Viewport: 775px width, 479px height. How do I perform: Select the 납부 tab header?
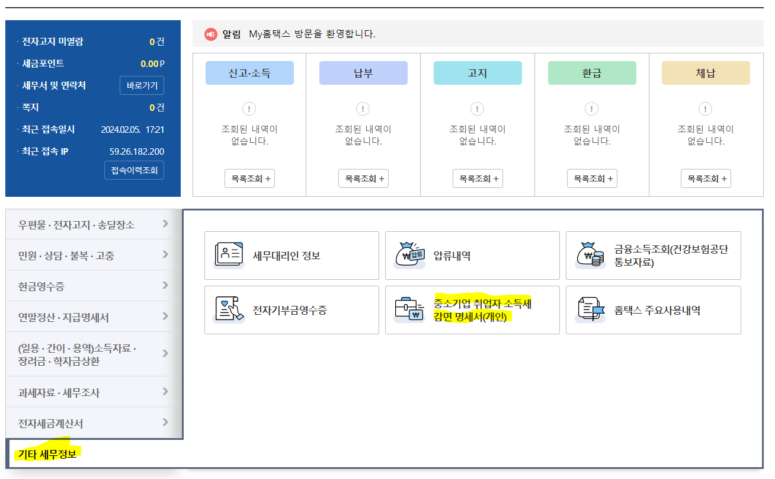click(363, 73)
